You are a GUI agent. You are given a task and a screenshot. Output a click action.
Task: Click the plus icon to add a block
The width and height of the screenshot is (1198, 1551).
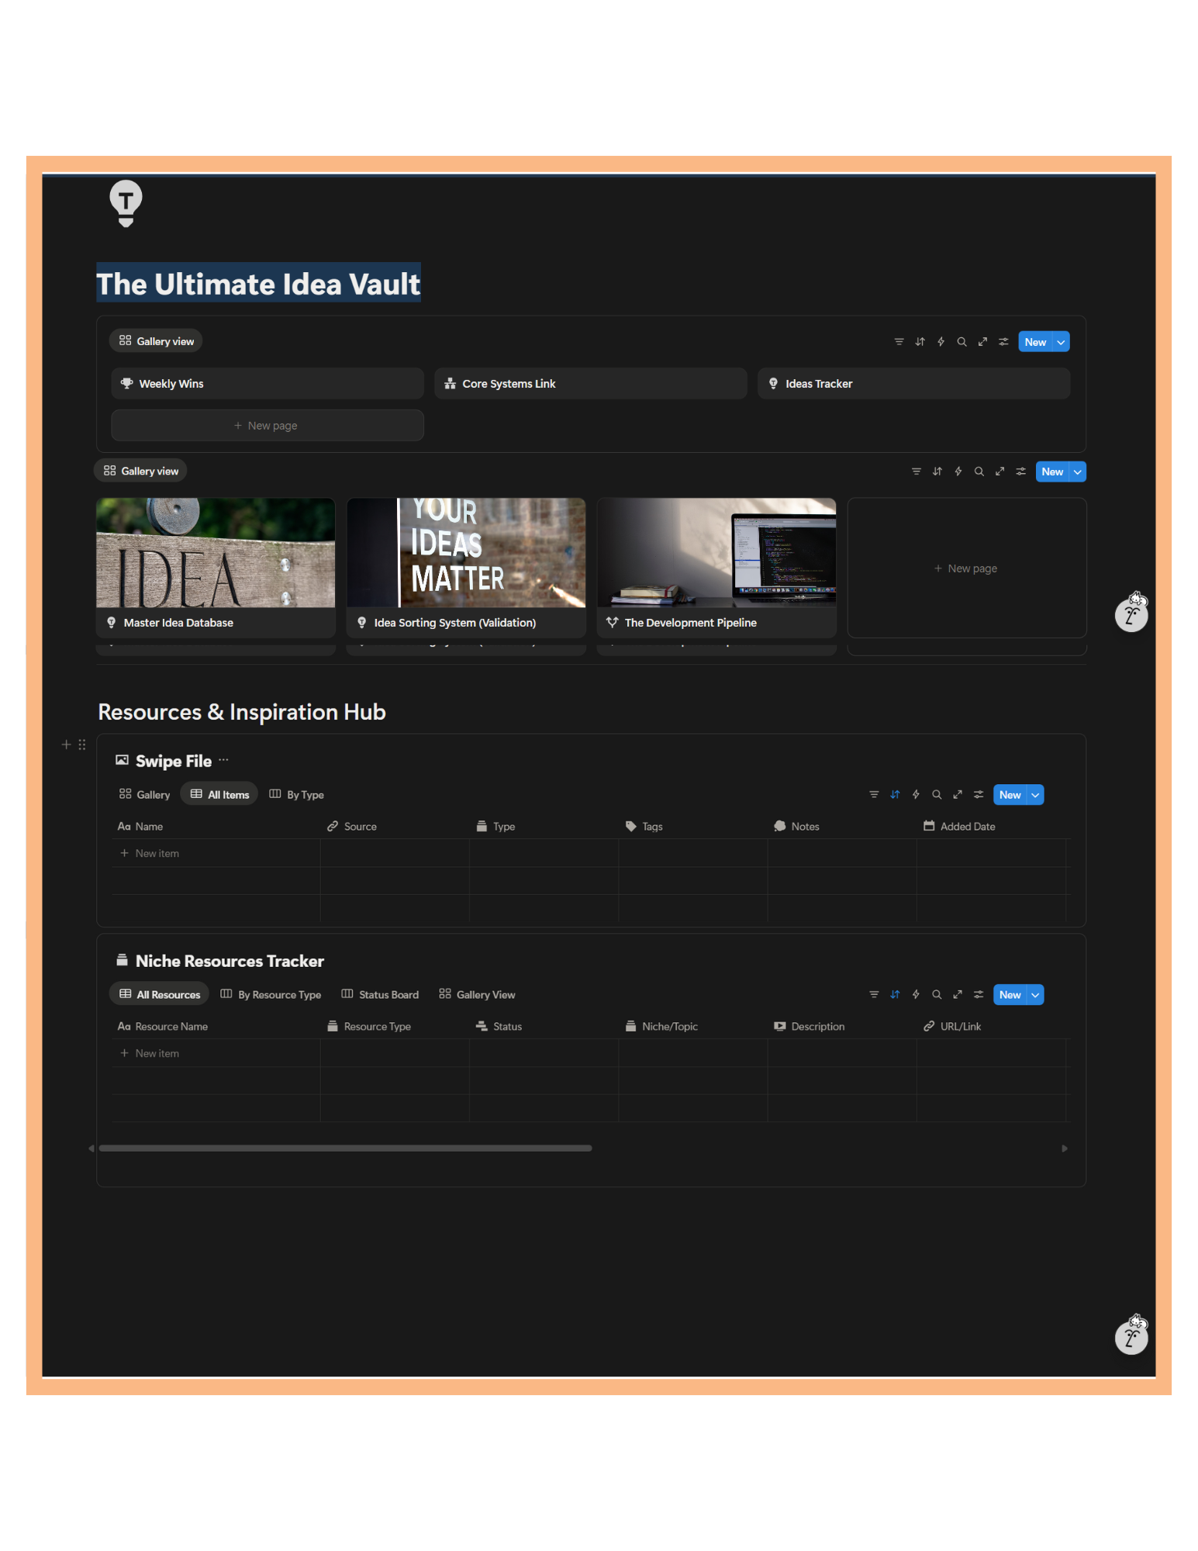pos(66,744)
